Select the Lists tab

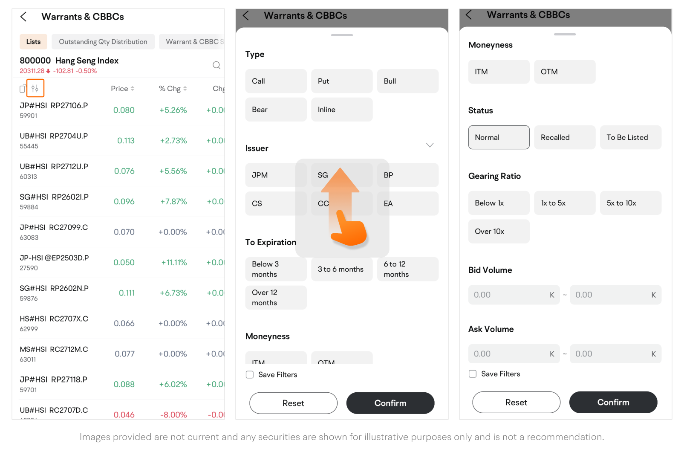pos(33,42)
